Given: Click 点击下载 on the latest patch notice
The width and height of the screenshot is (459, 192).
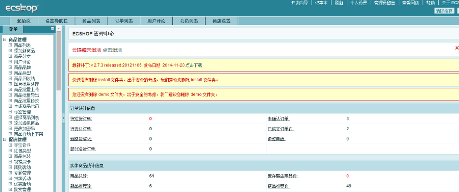Looking at the screenshot, I should [194, 65].
